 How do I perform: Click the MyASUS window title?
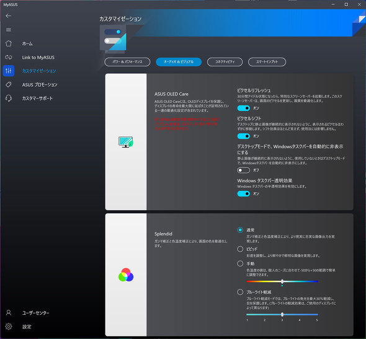(x=11, y=5)
